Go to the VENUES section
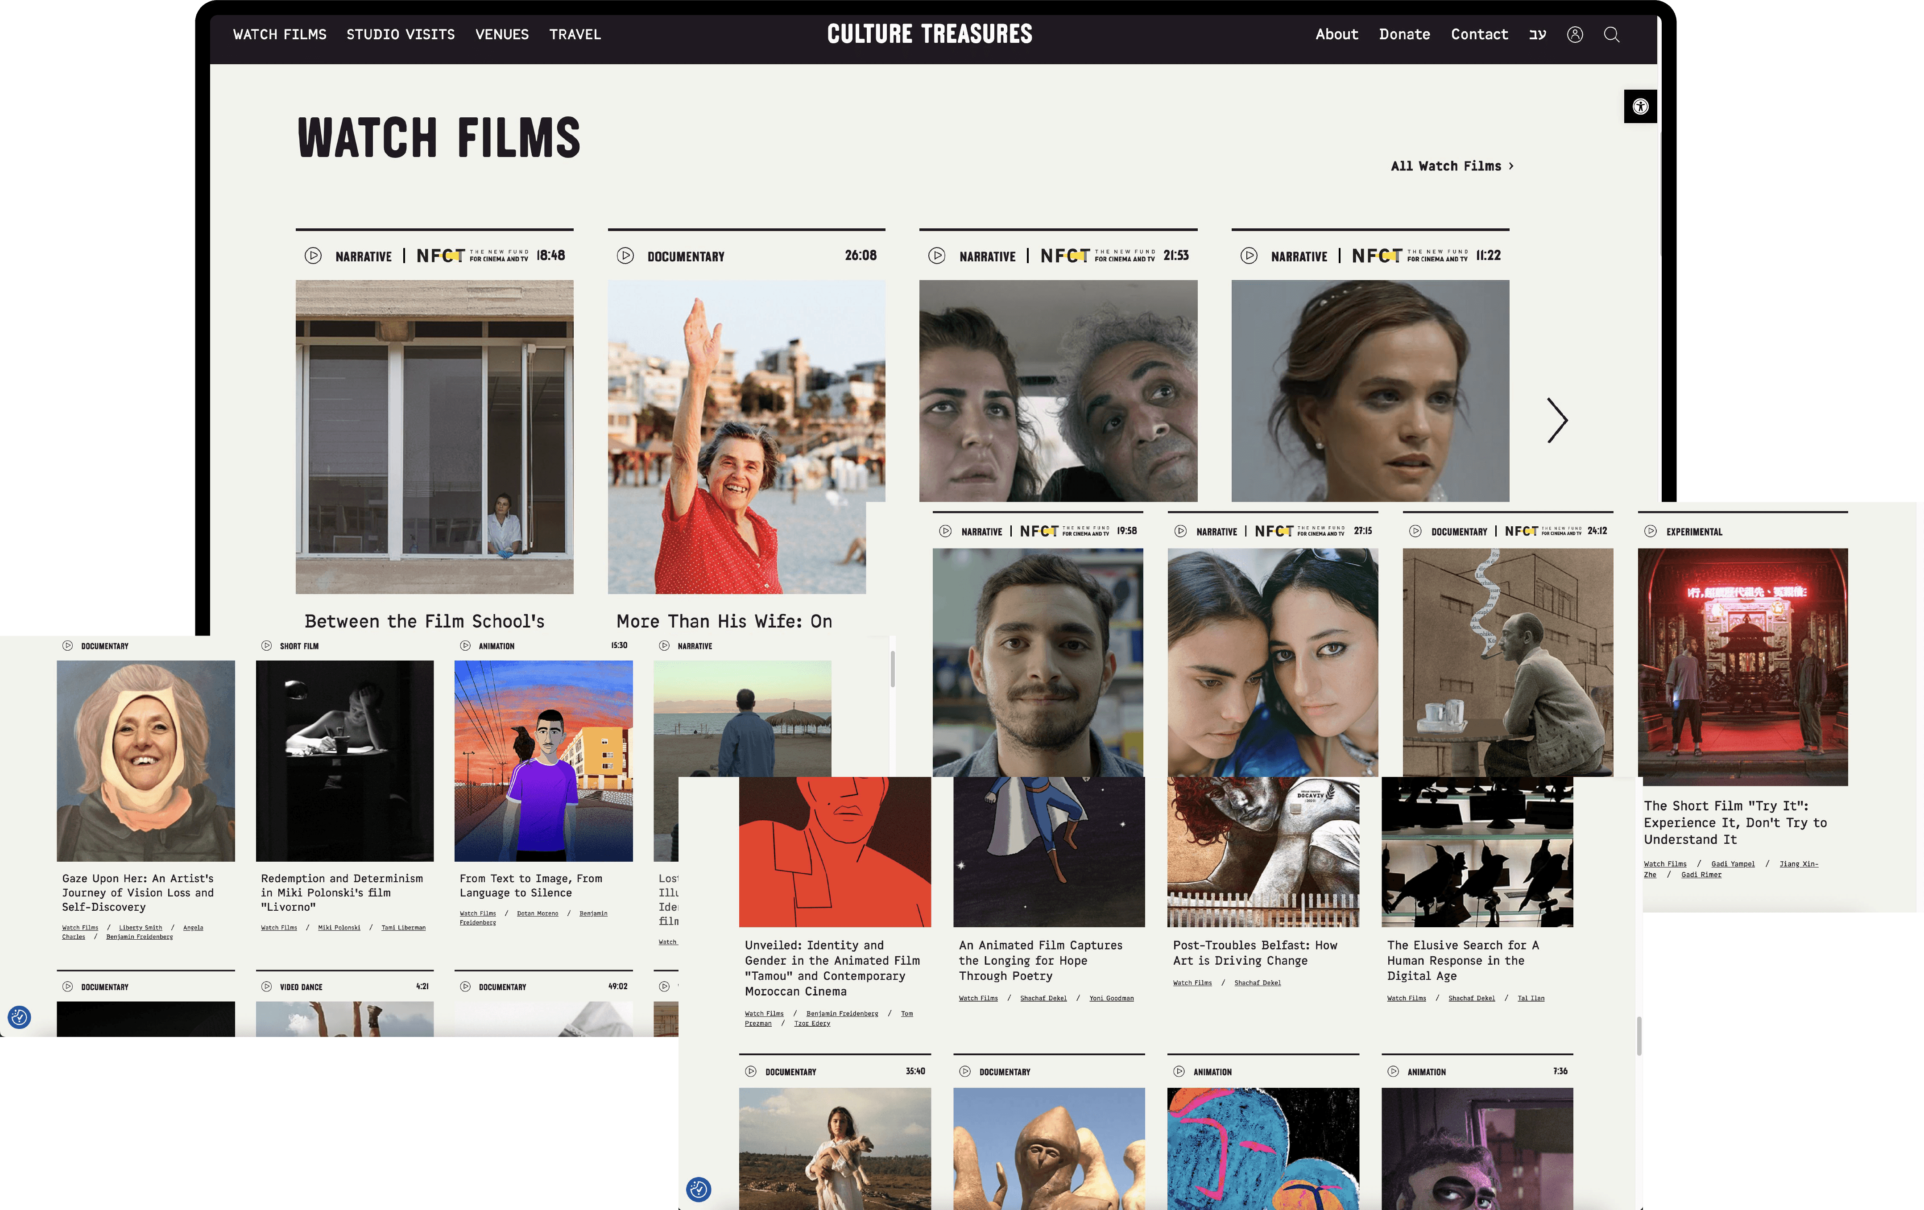The image size is (1924, 1210). coord(502,34)
